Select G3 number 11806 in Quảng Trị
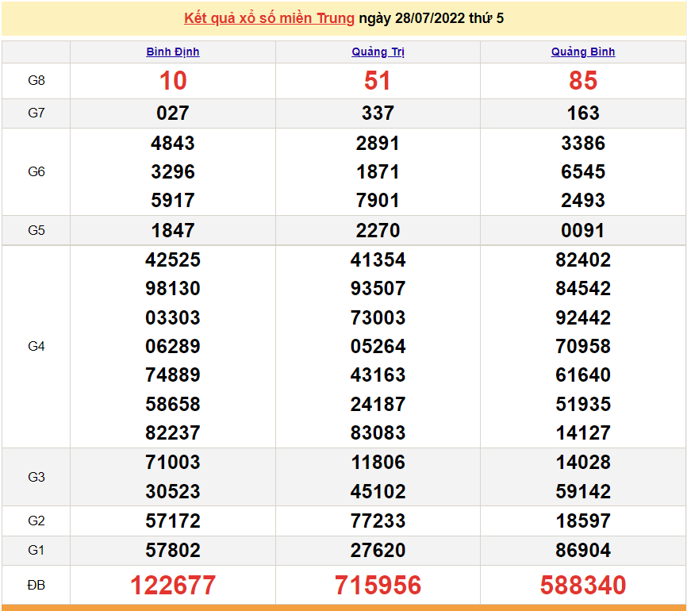The image size is (687, 611). (x=378, y=463)
